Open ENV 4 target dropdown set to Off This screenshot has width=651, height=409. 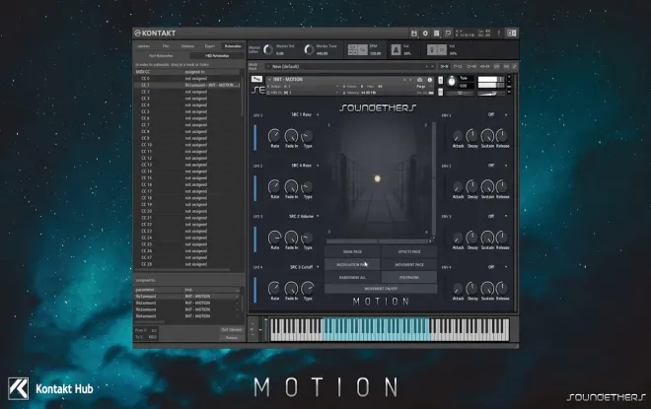(497, 267)
